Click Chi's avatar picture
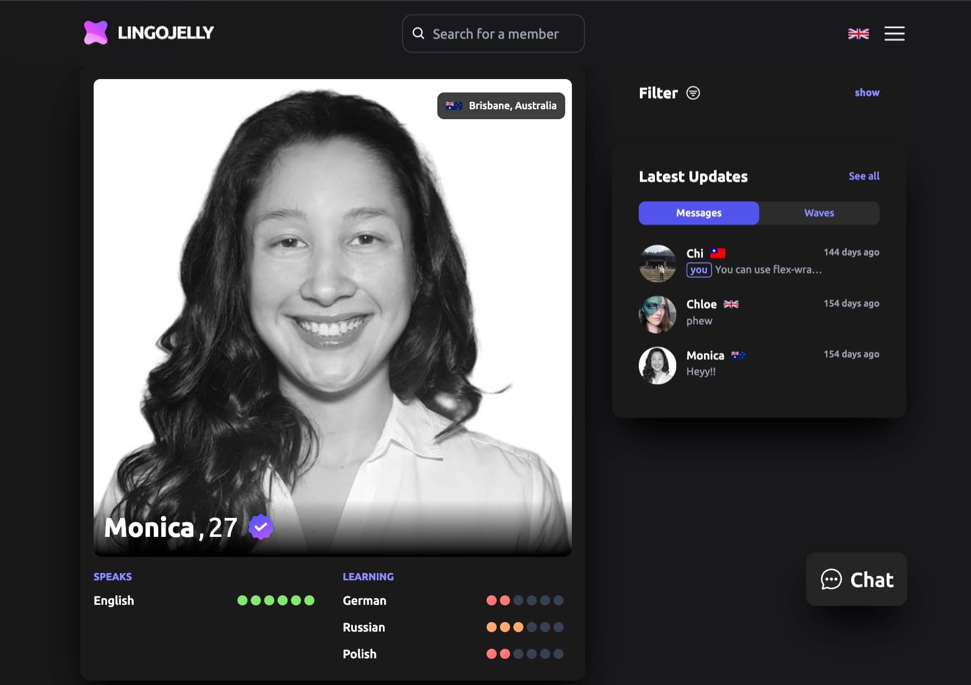The width and height of the screenshot is (971, 685). tap(657, 262)
